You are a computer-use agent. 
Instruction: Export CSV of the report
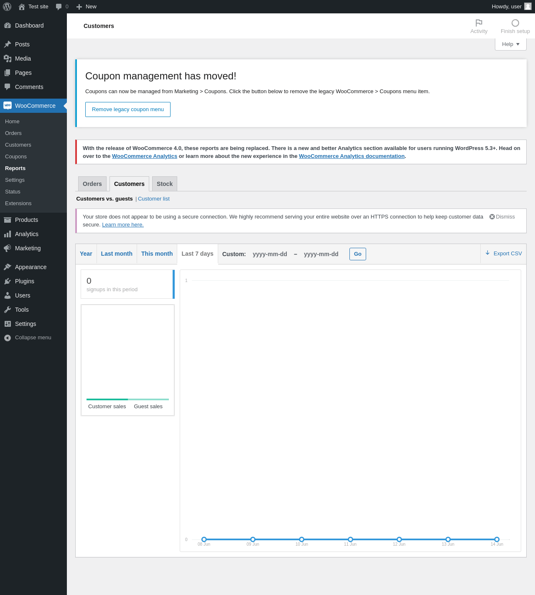504,253
